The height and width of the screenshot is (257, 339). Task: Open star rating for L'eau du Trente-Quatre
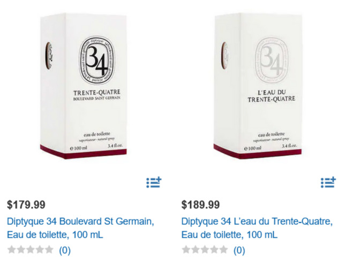(205, 250)
